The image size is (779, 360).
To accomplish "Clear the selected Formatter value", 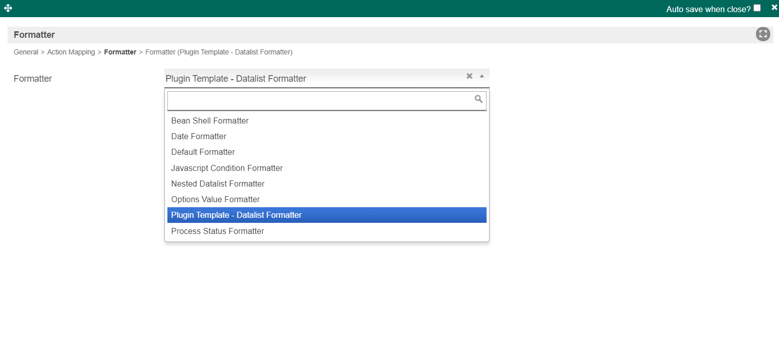I will point(469,76).
